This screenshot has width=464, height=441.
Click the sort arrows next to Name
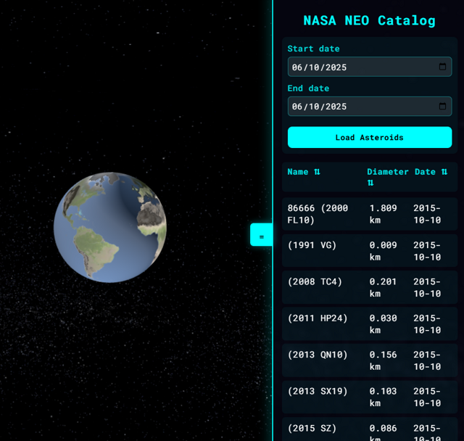point(317,172)
